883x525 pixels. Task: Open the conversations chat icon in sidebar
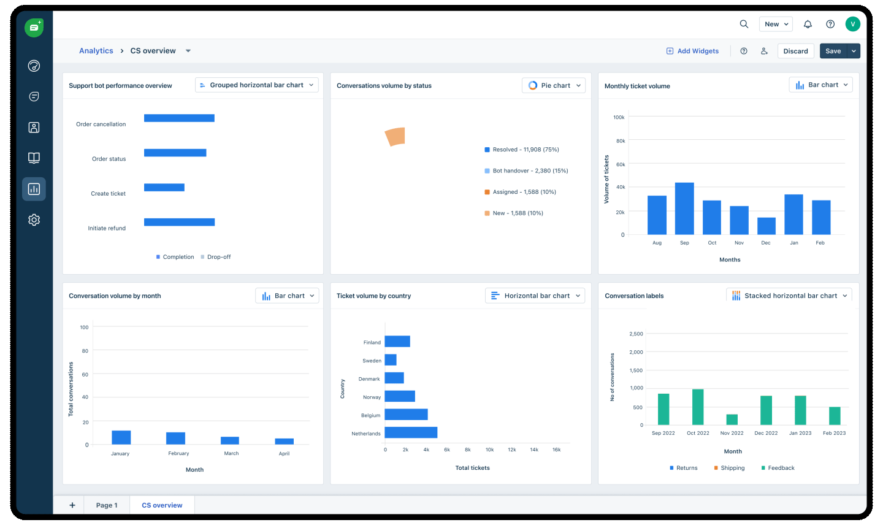(x=34, y=96)
